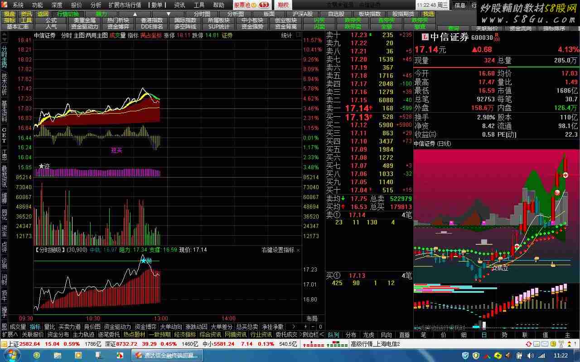Open the green browser icon in taskbar

point(37,355)
